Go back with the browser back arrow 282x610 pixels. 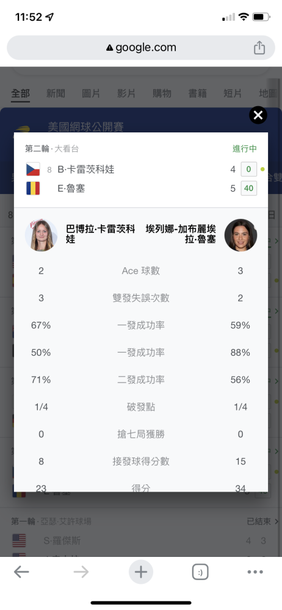coord(21,572)
